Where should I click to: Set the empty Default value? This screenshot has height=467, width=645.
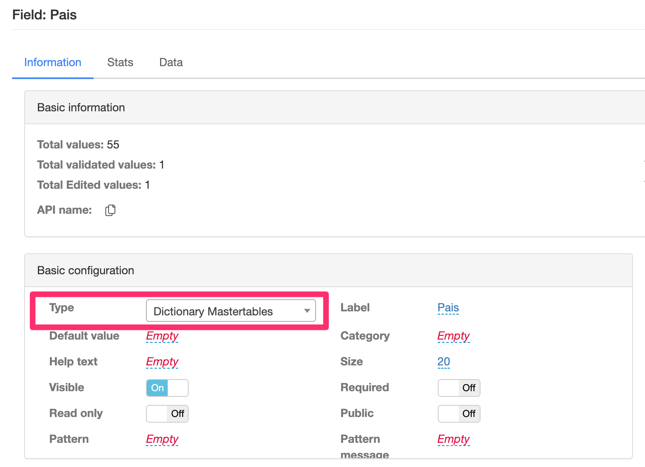point(162,336)
